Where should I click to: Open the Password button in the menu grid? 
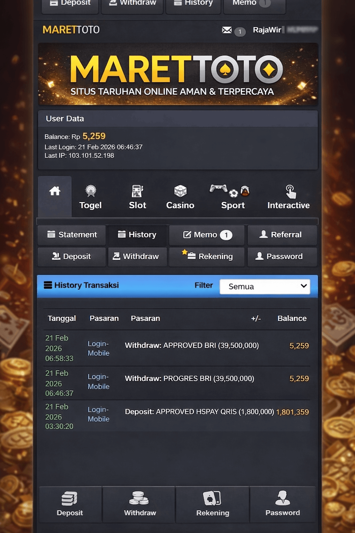coord(282,256)
